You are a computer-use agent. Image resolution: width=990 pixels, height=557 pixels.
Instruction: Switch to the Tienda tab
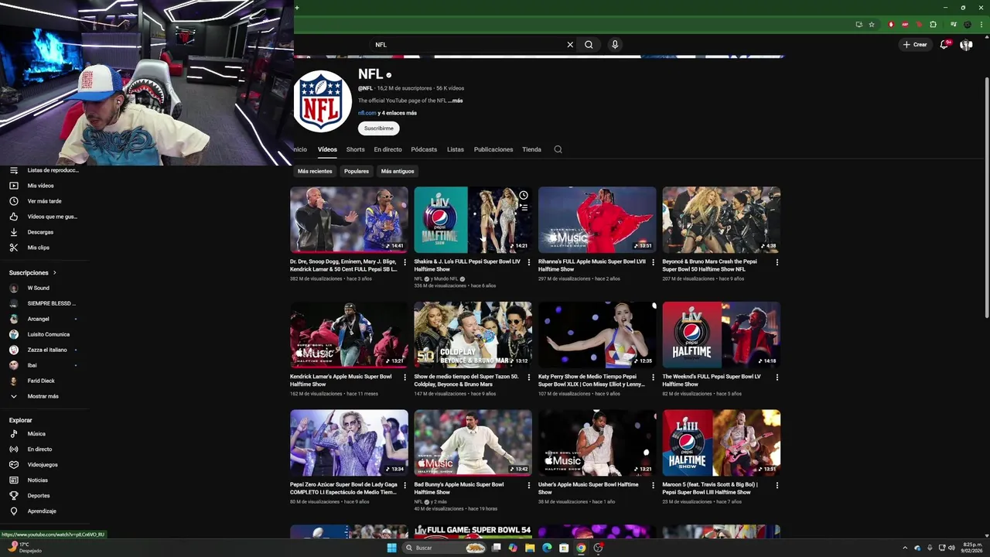(531, 149)
